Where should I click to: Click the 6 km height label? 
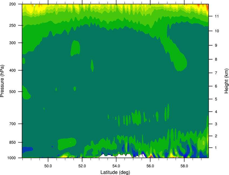216,86
